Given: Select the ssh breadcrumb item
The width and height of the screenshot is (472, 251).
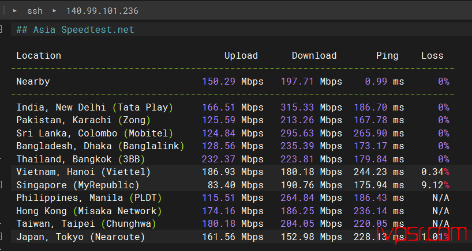Looking at the screenshot, I should [35, 11].
